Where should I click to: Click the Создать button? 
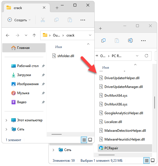pos(19,20)
